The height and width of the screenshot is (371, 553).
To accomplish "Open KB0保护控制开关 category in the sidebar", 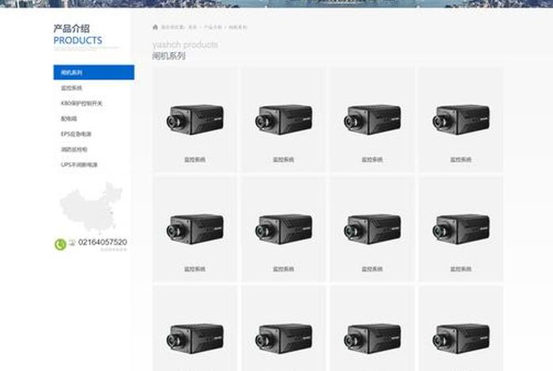I will click(81, 103).
